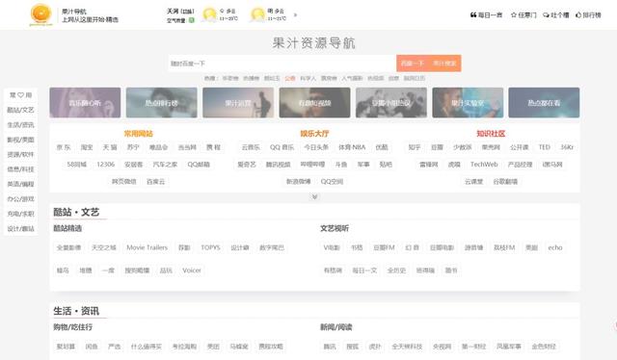
Task: Open the 天空之城 link
Action: coord(104,247)
